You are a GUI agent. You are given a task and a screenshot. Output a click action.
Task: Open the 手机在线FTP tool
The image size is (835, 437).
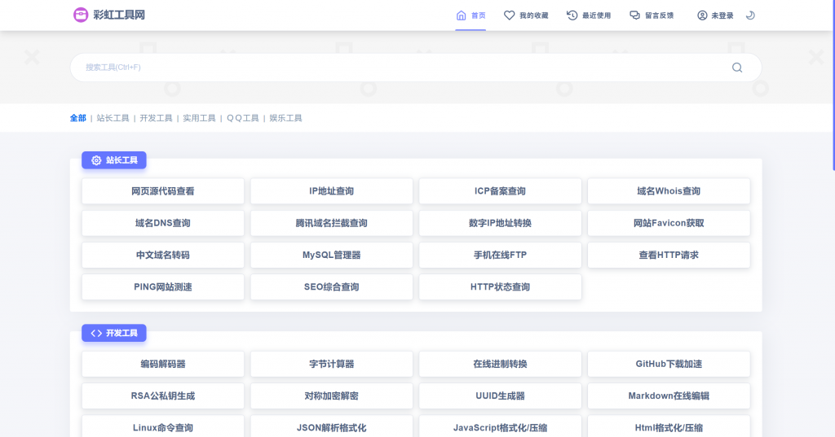[x=500, y=256]
